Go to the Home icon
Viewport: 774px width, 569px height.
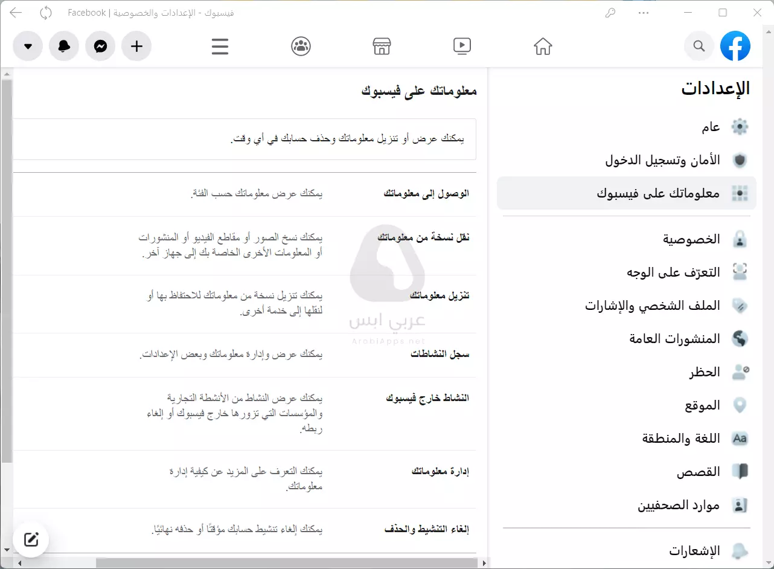click(x=543, y=46)
